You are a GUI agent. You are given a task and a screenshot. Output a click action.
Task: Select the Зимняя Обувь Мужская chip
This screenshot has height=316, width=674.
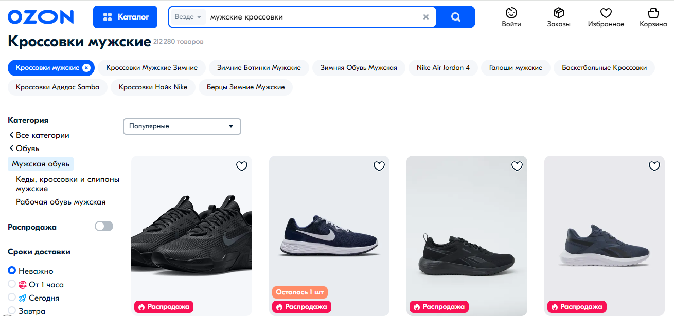click(x=359, y=68)
